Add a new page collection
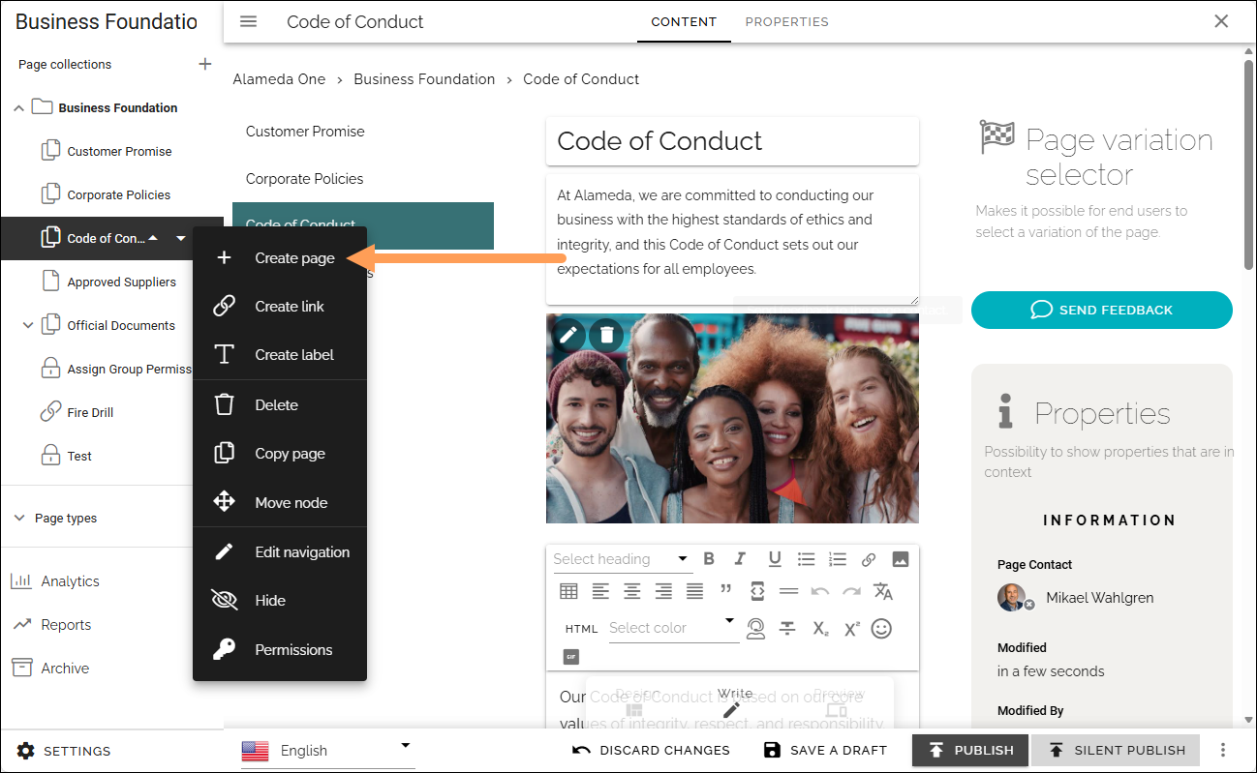Screen dimensions: 1257x773 204,64
